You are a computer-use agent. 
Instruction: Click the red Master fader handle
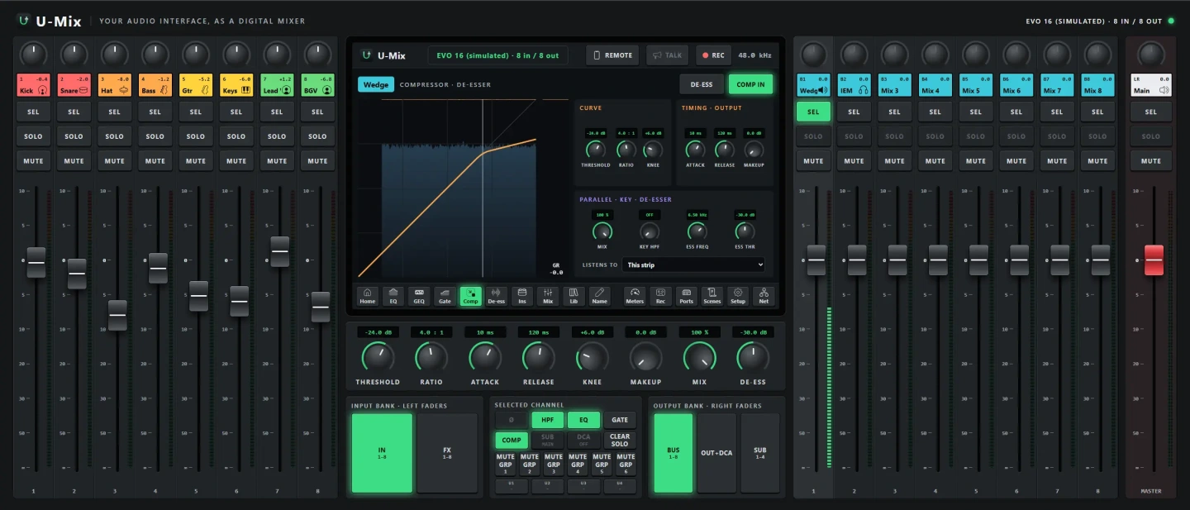pyautogui.click(x=1154, y=260)
